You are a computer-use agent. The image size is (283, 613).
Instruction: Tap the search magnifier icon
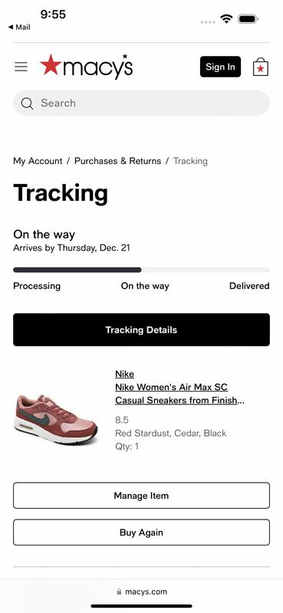pos(27,103)
